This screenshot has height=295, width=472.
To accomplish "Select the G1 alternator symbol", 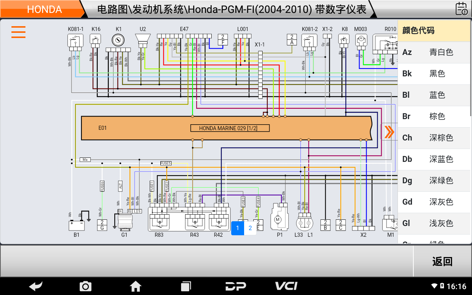I will pyautogui.click(x=125, y=222).
